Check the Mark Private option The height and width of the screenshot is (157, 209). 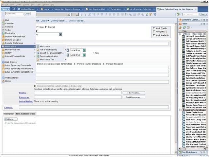click(154, 28)
